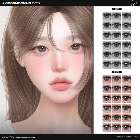Choose first gray eye in Set 2 second row
The width and height of the screenshot is (140, 140).
[107, 89]
